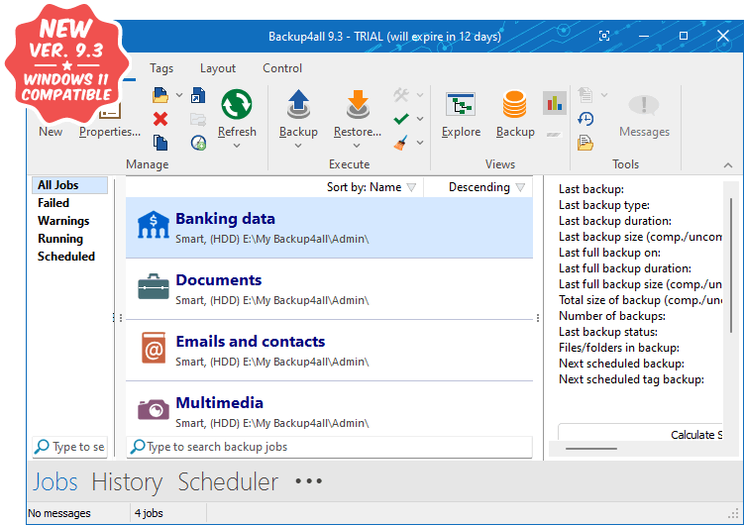This screenshot has width=744, height=525.
Task: Click the red X delete job icon
Action: [160, 119]
